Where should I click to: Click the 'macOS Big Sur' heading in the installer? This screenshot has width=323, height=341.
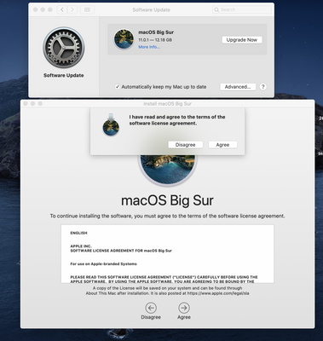coord(167,200)
